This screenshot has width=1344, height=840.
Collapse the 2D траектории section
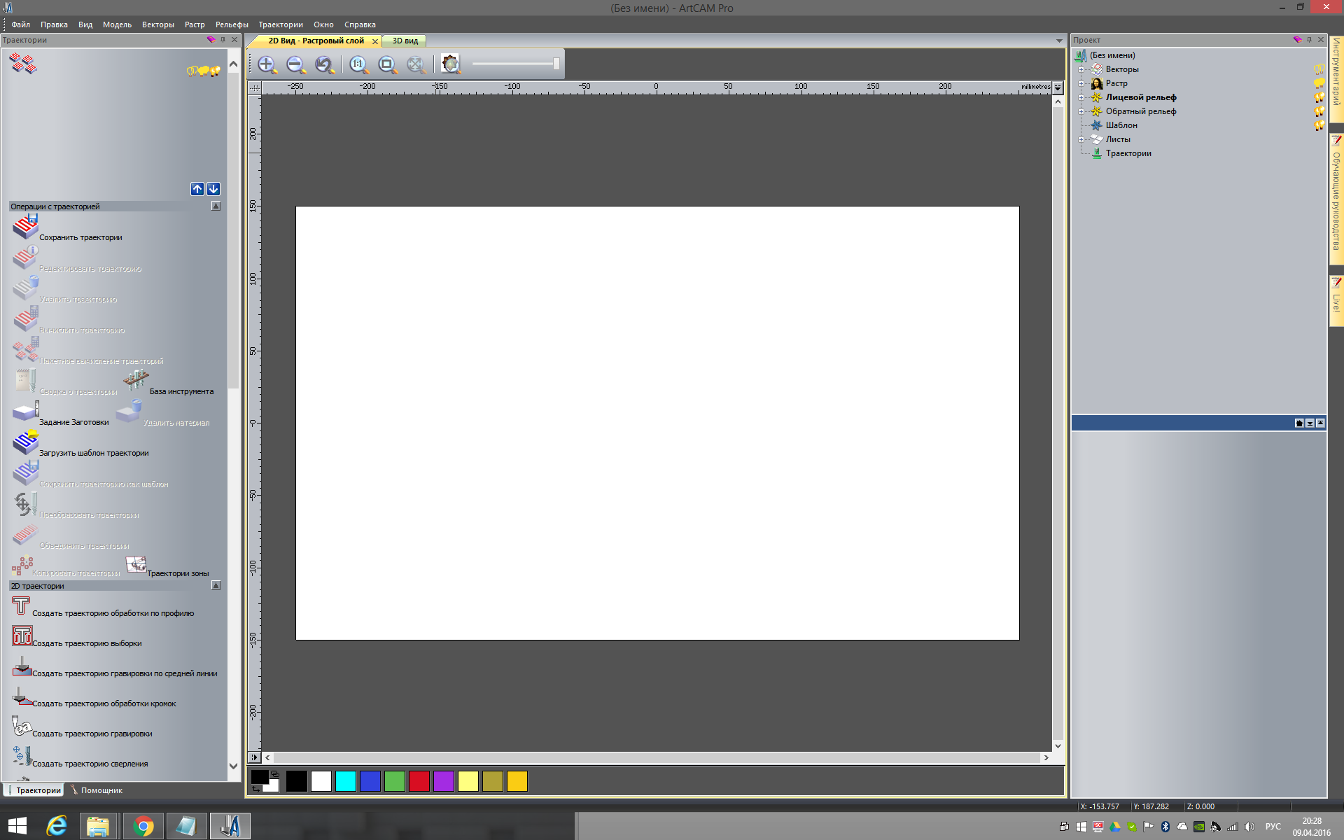click(x=216, y=585)
